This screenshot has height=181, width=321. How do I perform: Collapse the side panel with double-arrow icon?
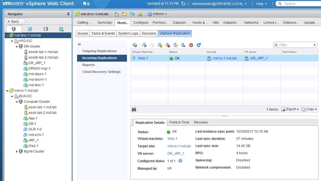click(x=79, y=44)
